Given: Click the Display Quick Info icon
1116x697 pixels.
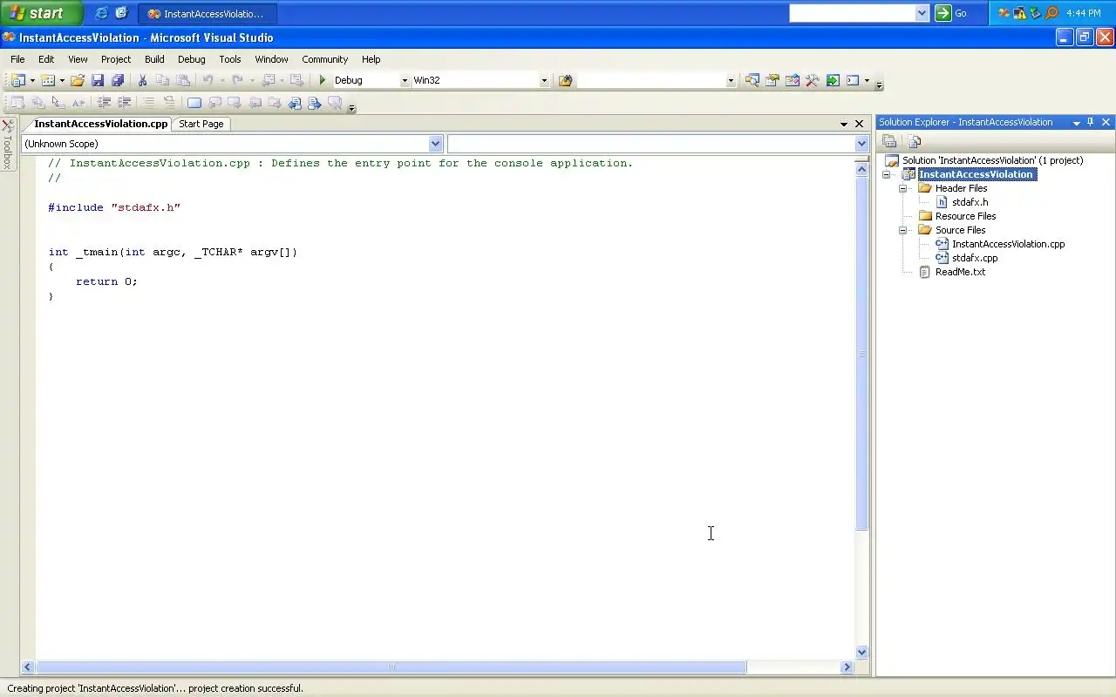Looking at the screenshot, I should click(58, 103).
